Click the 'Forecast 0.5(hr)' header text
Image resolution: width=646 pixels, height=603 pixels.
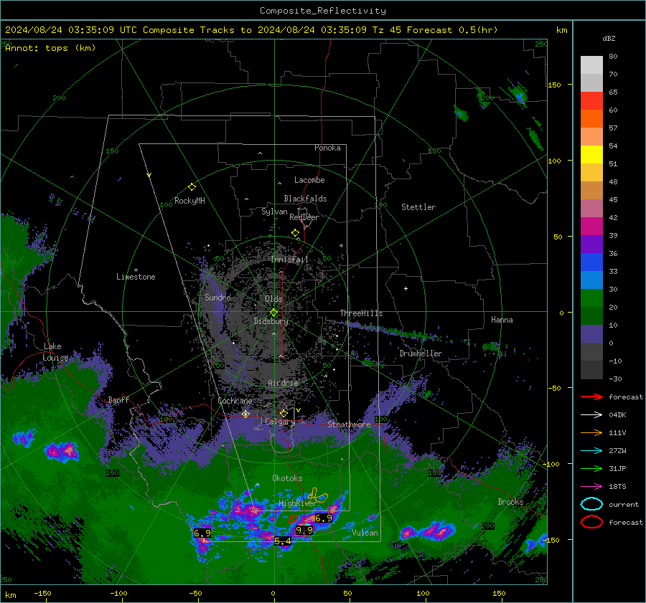(x=452, y=30)
